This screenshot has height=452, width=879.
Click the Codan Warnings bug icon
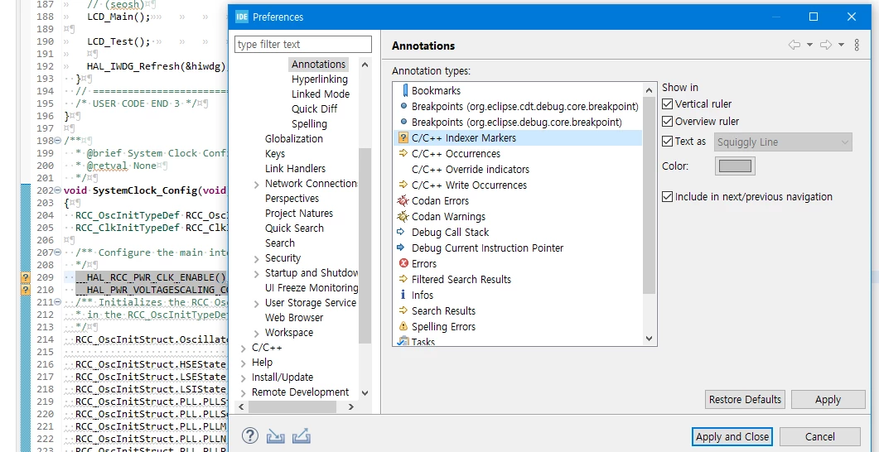click(403, 216)
